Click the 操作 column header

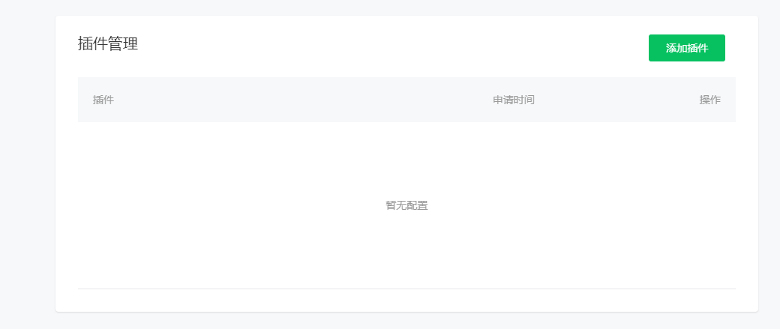(709, 100)
